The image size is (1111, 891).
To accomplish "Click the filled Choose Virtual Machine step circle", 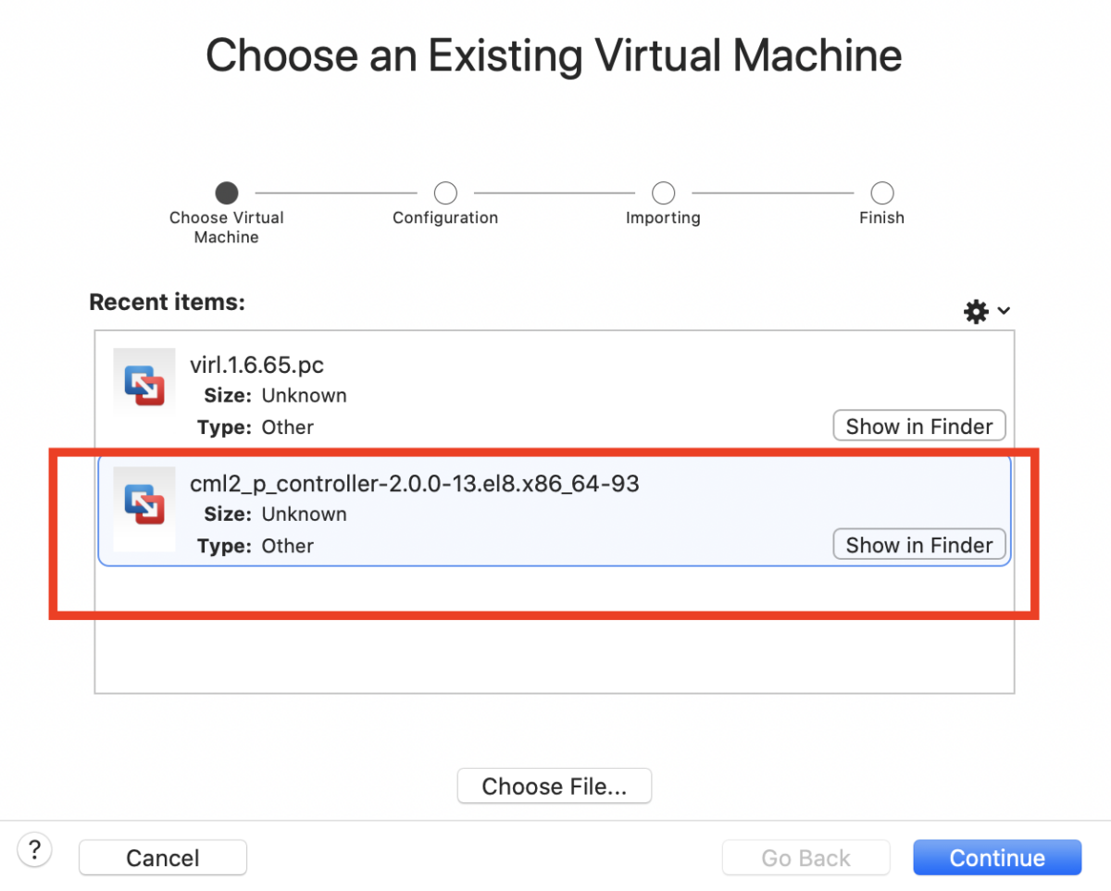I will pos(226,192).
